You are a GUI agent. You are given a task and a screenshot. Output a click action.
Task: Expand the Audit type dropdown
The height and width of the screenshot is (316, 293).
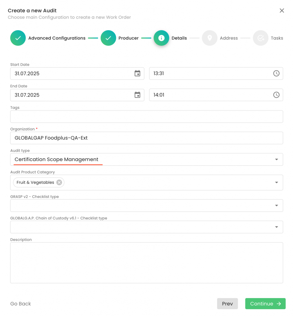276,160
